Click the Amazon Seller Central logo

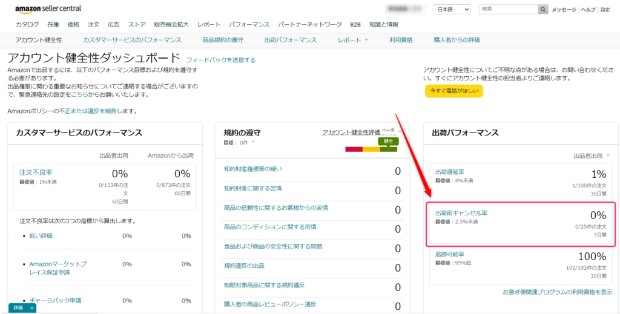(x=48, y=8)
